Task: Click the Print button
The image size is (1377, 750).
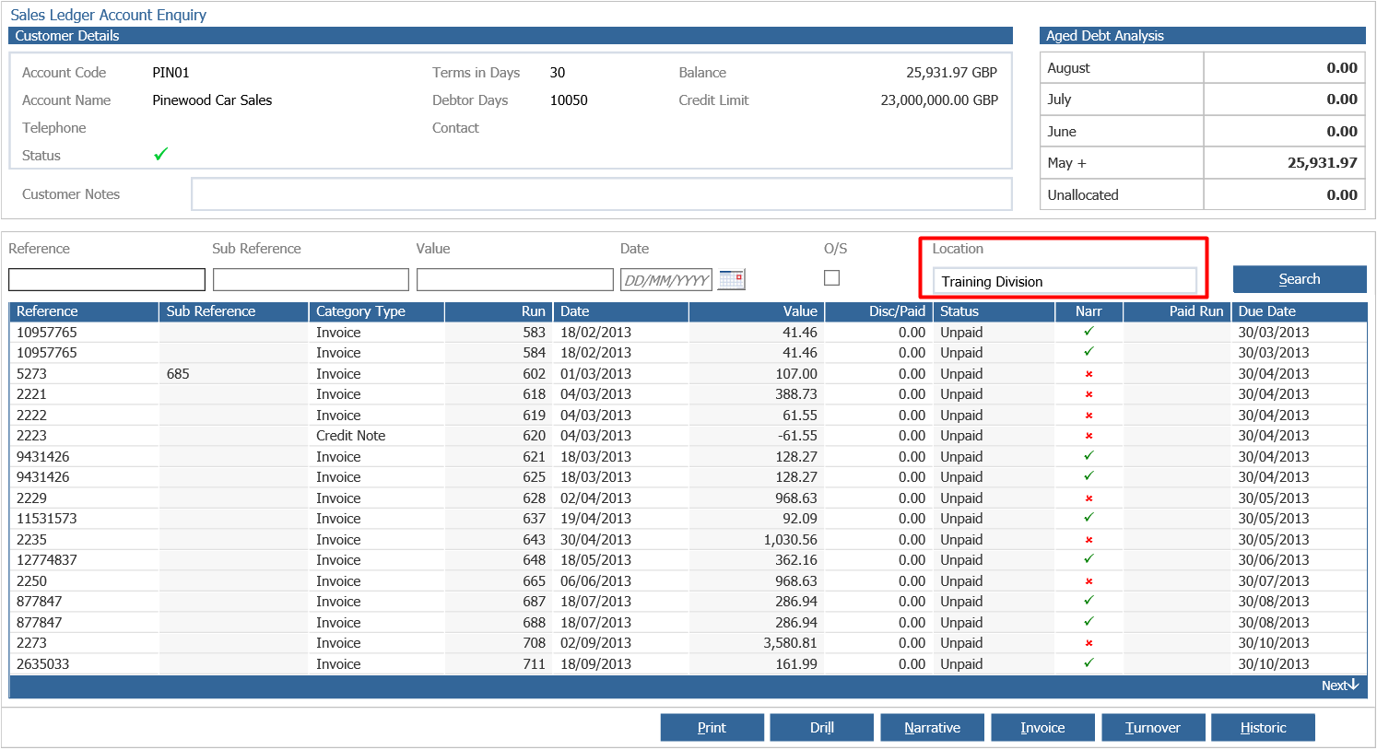Action: pos(712,728)
